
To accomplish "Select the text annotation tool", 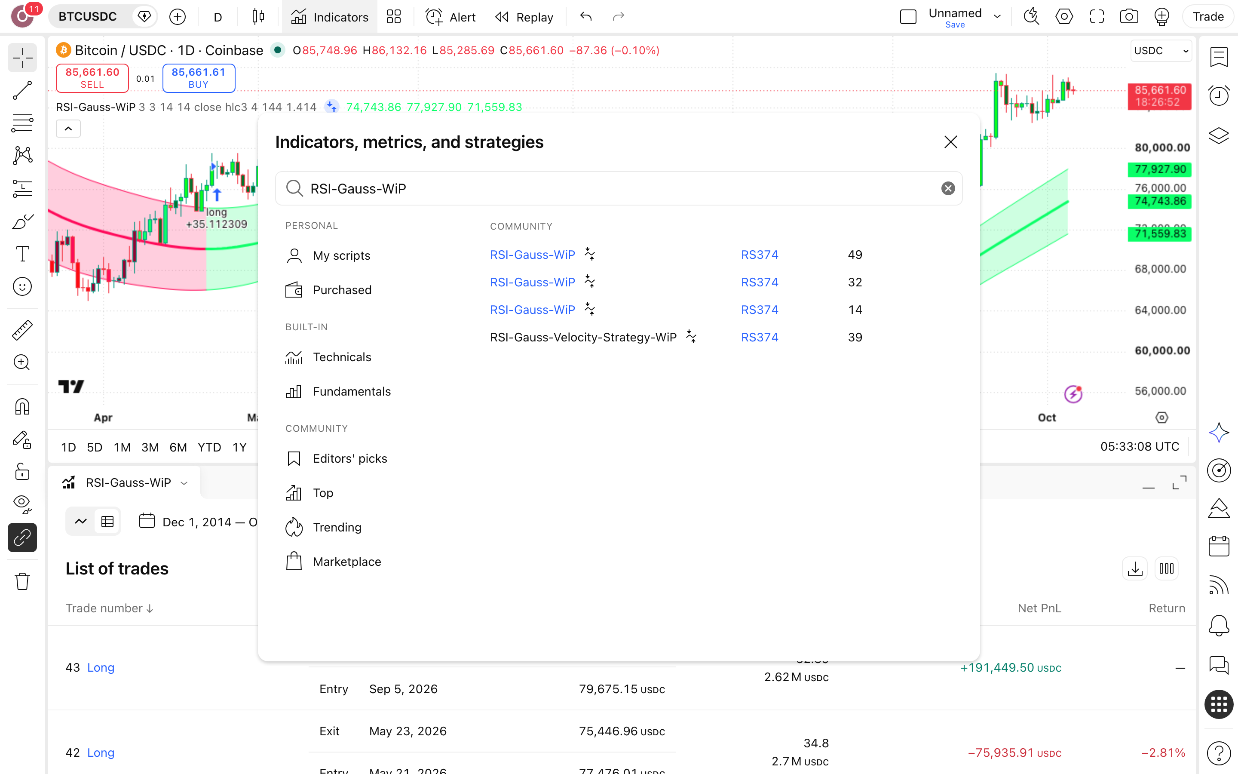I will tap(22, 254).
